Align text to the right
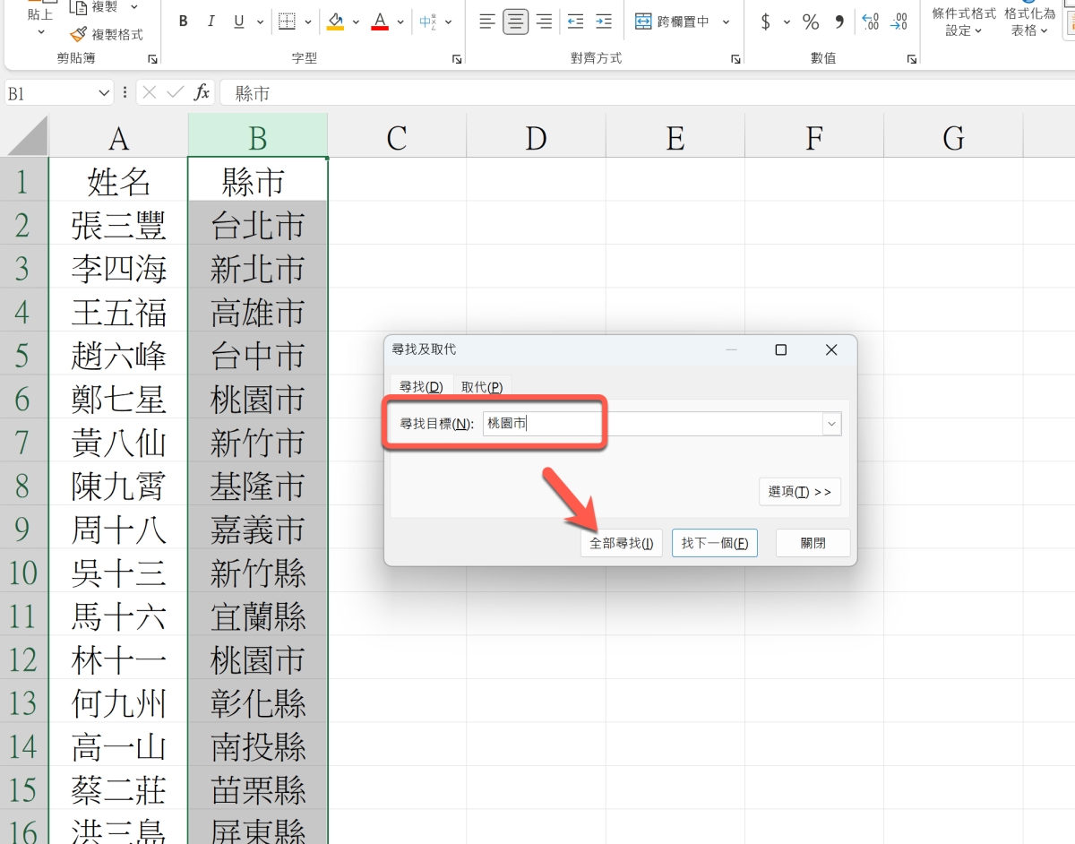 click(544, 22)
